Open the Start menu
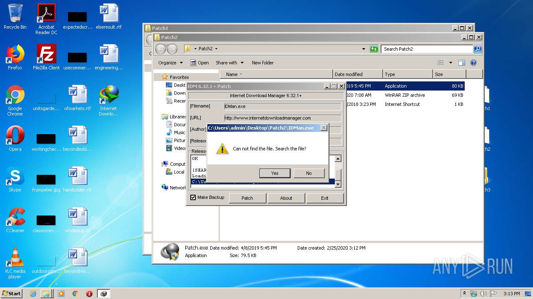The height and width of the screenshot is (299, 533). click(x=11, y=294)
